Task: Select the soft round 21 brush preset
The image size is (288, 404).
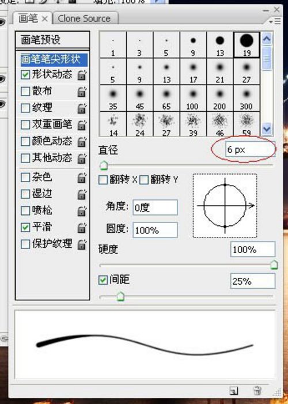Action: tap(219, 71)
